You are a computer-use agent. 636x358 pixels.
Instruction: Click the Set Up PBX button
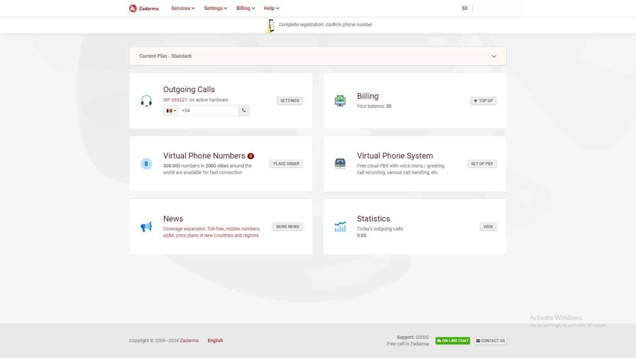point(482,163)
